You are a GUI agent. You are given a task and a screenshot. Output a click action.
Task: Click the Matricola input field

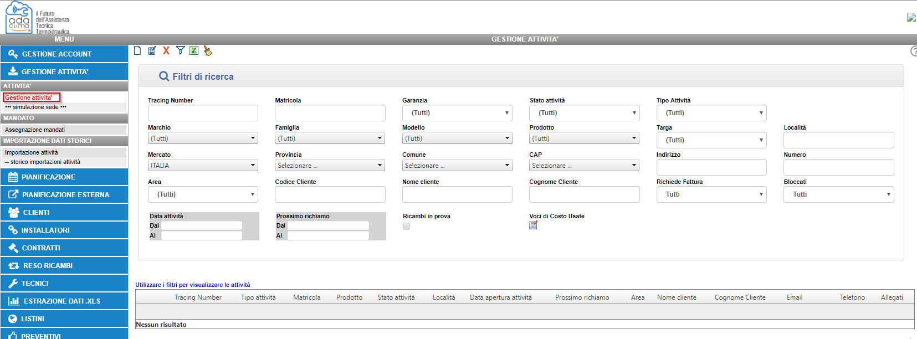[x=330, y=113]
